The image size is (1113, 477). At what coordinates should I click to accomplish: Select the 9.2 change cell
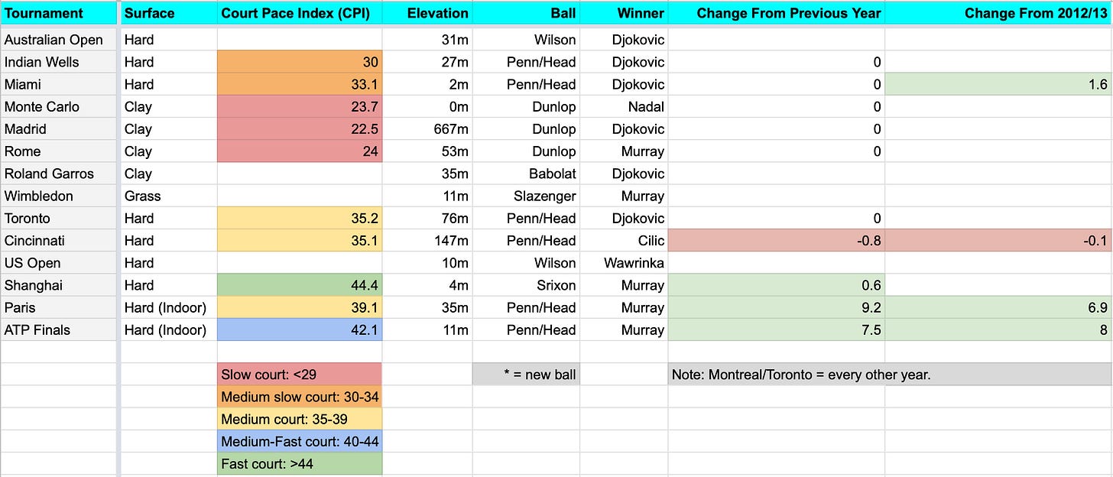pyautogui.click(x=777, y=307)
